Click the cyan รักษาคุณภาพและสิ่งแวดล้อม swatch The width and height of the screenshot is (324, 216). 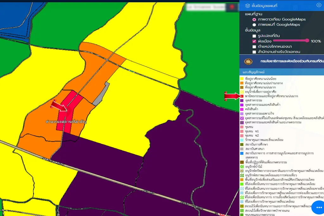(x=241, y=140)
